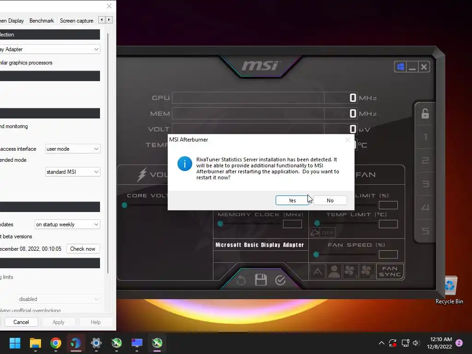Open the Screen capture tab
This screenshot has height=354, width=472.
tap(77, 21)
